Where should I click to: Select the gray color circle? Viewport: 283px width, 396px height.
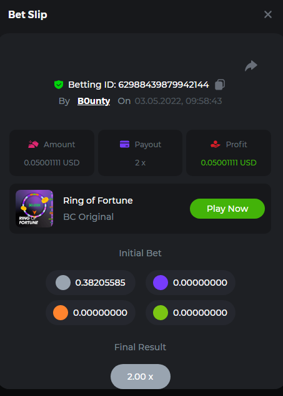tap(63, 283)
